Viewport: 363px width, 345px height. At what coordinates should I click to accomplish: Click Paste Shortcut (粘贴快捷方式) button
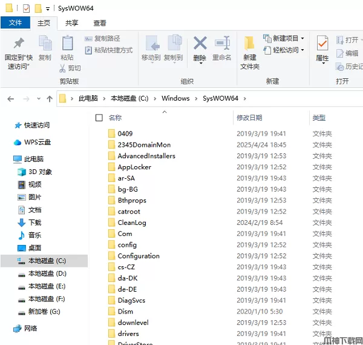click(109, 50)
